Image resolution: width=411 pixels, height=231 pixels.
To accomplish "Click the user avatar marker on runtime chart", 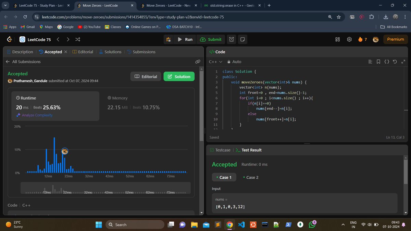I will tap(64, 151).
